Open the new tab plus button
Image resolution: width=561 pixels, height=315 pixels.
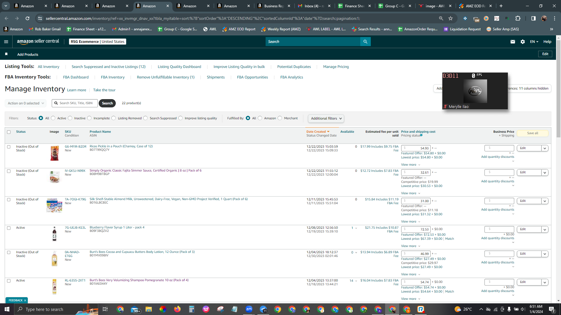[501, 6]
